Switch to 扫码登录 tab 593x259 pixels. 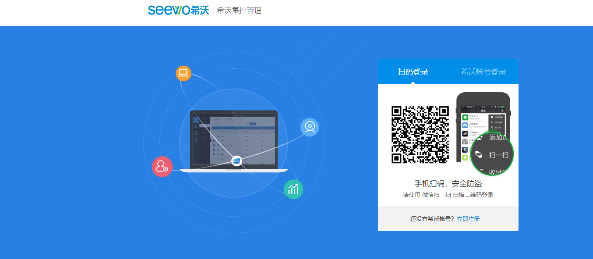click(413, 72)
